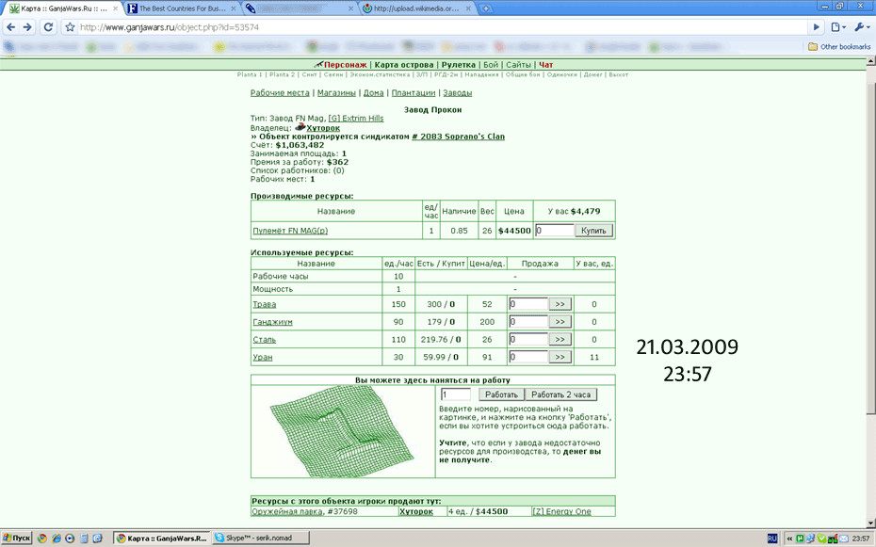This screenshot has height=547, width=876.
Task: Open the [G] Extrim Hills sector link
Action: (x=356, y=119)
